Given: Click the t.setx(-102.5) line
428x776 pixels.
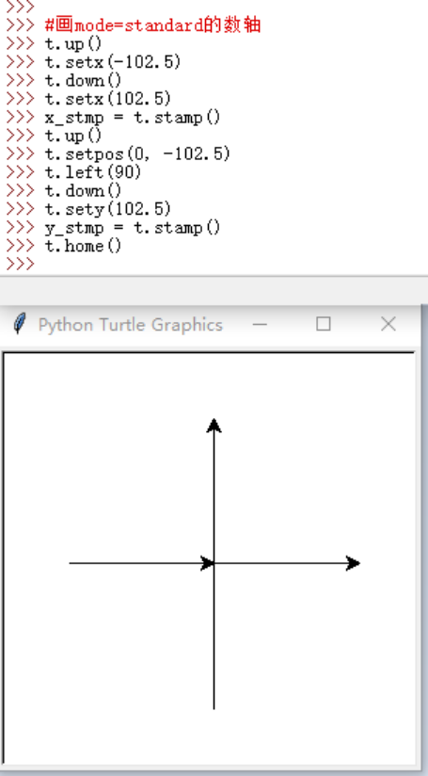Looking at the screenshot, I should click(113, 62).
